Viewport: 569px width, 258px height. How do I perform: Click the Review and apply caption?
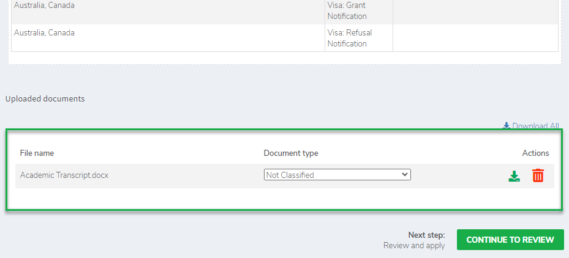point(414,246)
